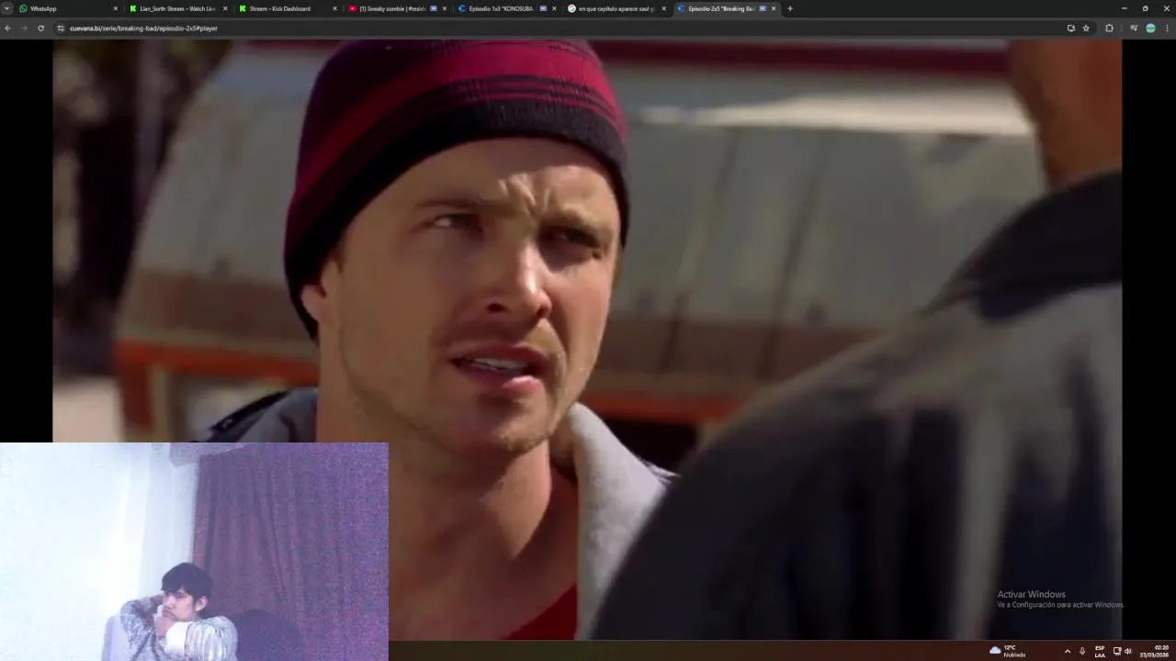Image resolution: width=1176 pixels, height=661 pixels.
Task: View site information for cuevana.bi
Action: tap(61, 28)
